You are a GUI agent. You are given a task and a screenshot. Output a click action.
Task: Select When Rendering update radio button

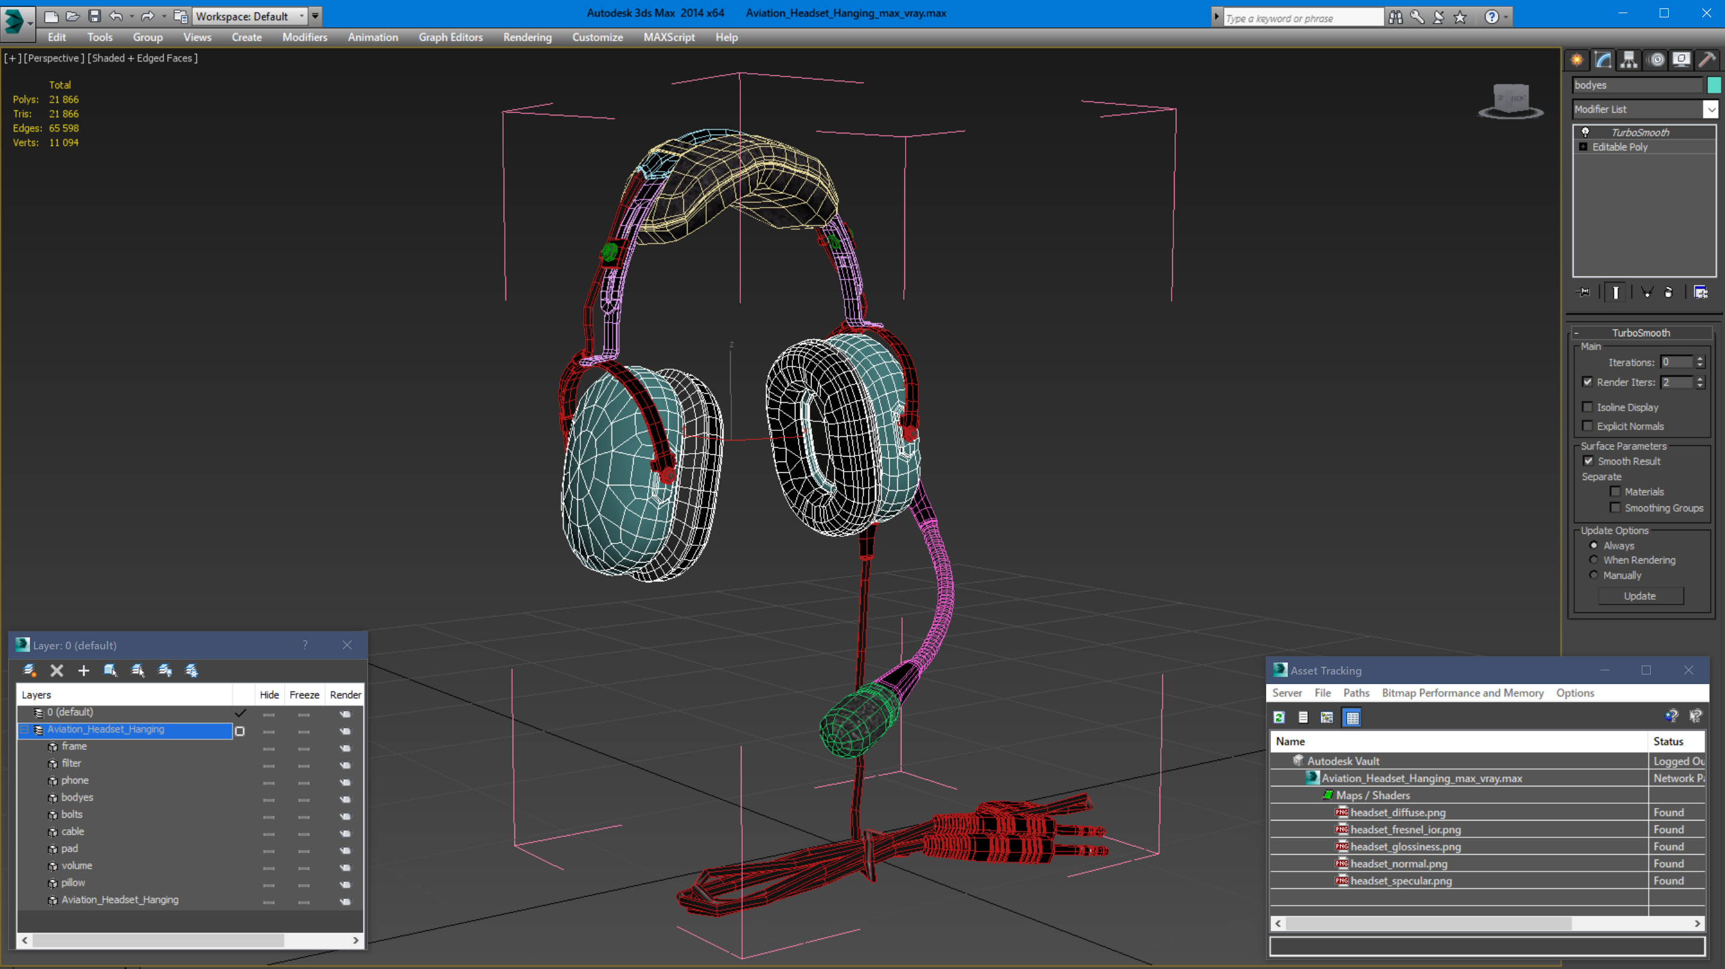1594,560
